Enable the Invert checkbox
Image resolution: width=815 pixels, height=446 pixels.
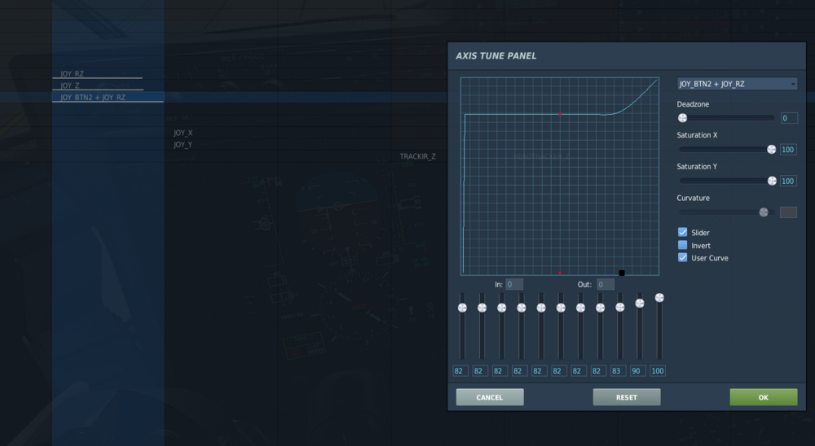point(682,245)
